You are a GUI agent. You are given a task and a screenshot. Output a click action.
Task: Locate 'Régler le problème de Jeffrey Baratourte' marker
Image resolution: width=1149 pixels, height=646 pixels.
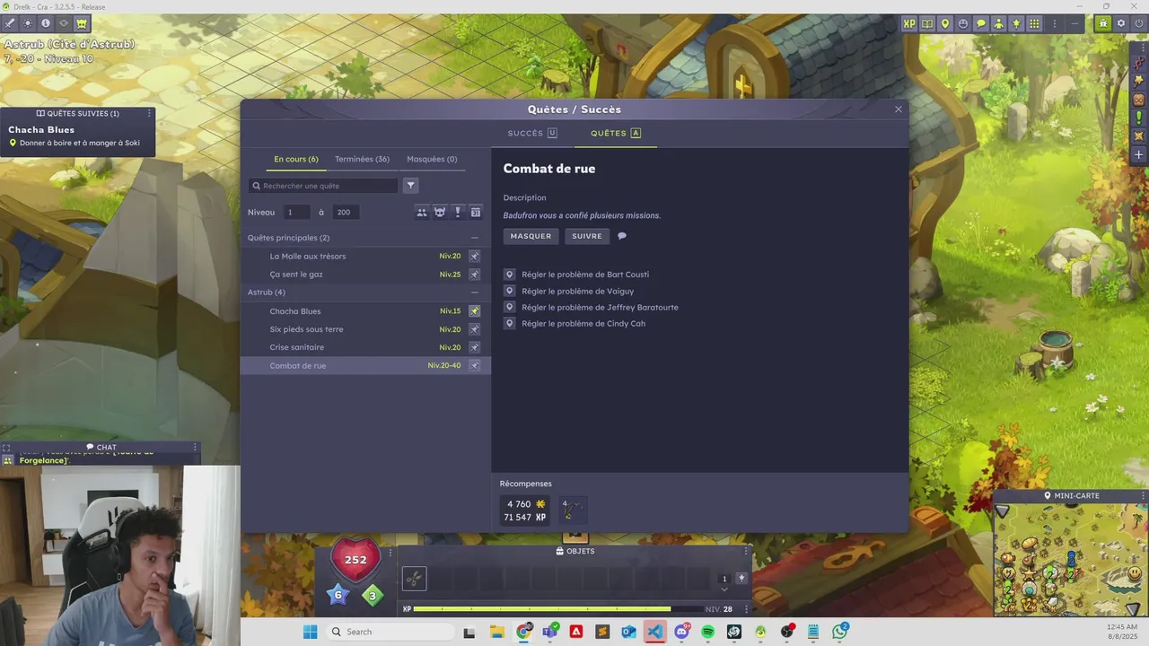tap(510, 307)
